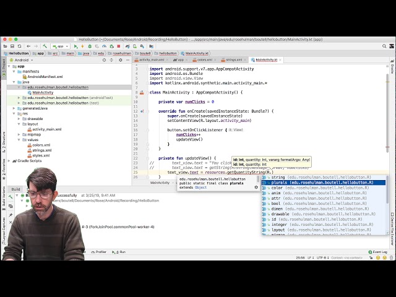
Task: Click the collapse-all icon in Project panel
Action: pyautogui.click(x=111, y=60)
